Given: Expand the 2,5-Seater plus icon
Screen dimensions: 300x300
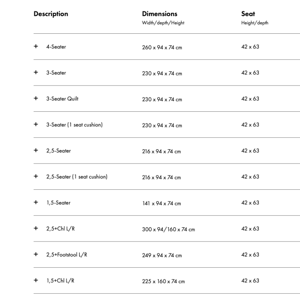Looking at the screenshot, I should tap(36, 150).
